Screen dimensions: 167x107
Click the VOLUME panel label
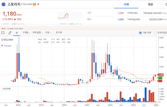(7, 89)
